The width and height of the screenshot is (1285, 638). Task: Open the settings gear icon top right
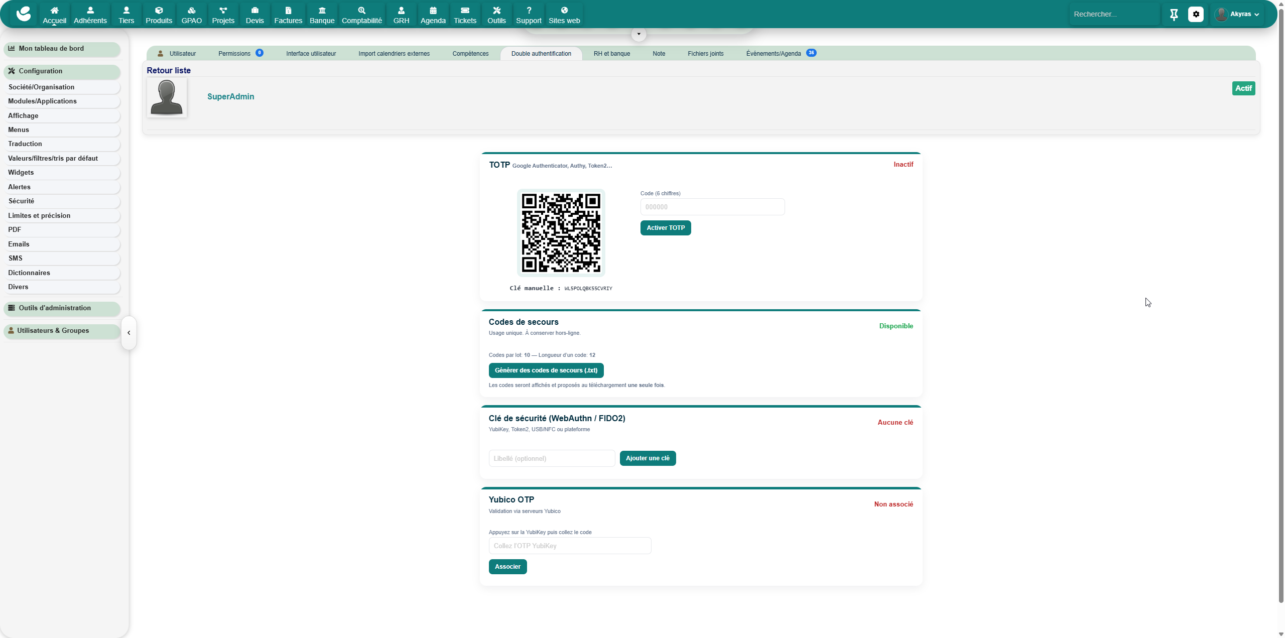1196,15
